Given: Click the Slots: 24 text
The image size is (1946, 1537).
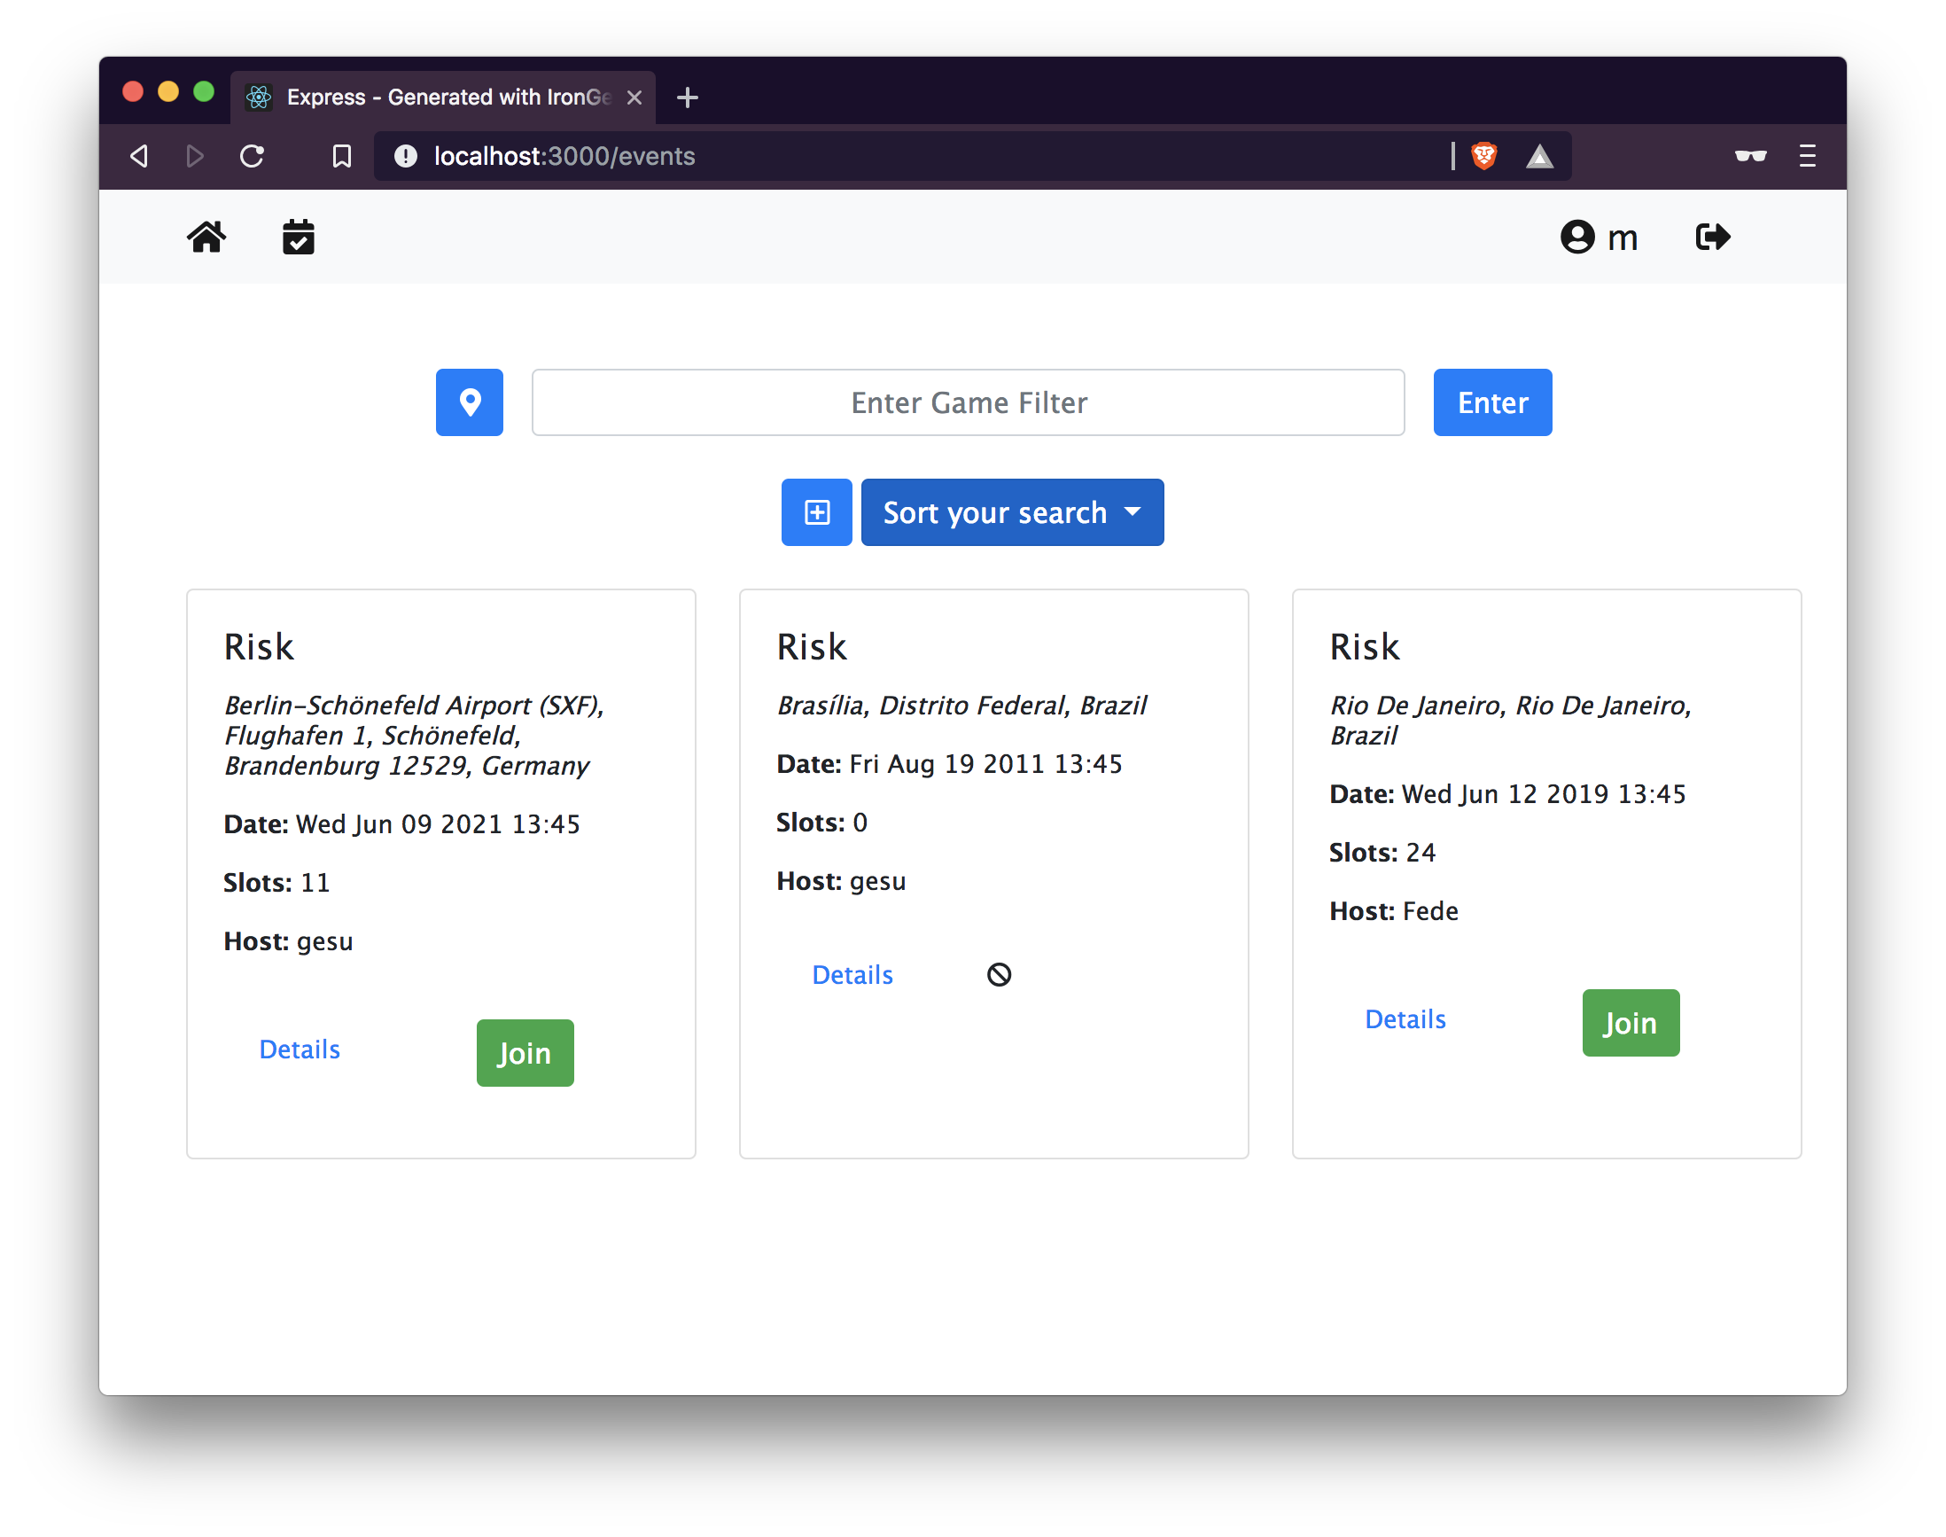Looking at the screenshot, I should (x=1382, y=853).
